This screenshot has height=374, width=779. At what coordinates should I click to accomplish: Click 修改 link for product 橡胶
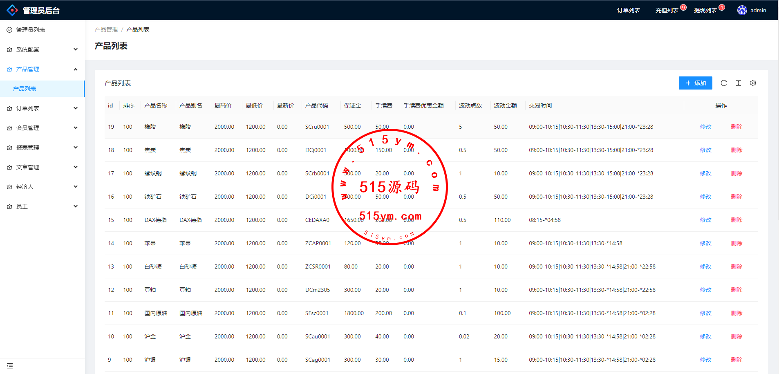[x=705, y=127]
